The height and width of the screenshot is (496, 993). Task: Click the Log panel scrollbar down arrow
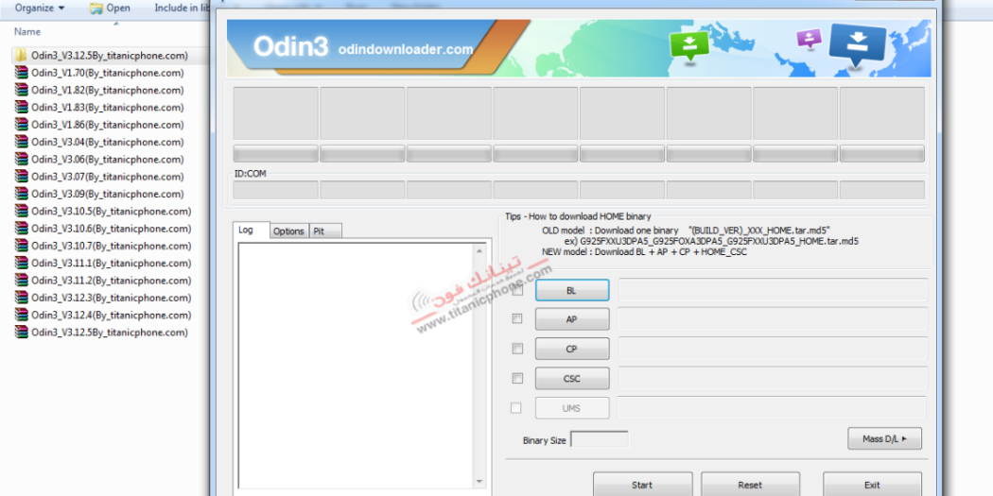coord(479,482)
